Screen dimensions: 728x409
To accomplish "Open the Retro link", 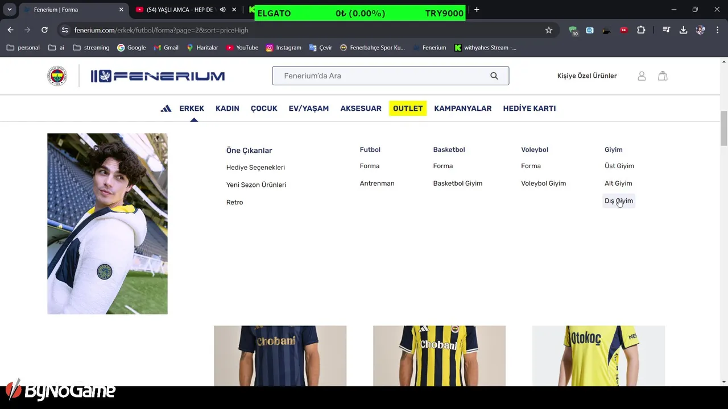I will [x=234, y=202].
